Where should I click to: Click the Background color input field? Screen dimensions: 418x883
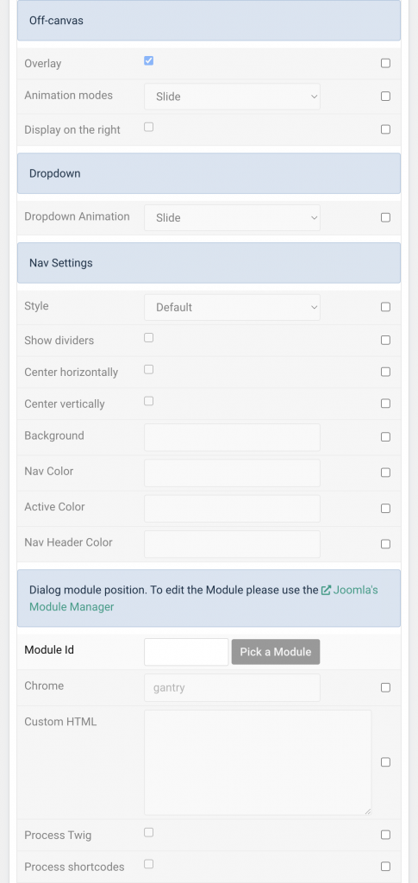(232, 437)
